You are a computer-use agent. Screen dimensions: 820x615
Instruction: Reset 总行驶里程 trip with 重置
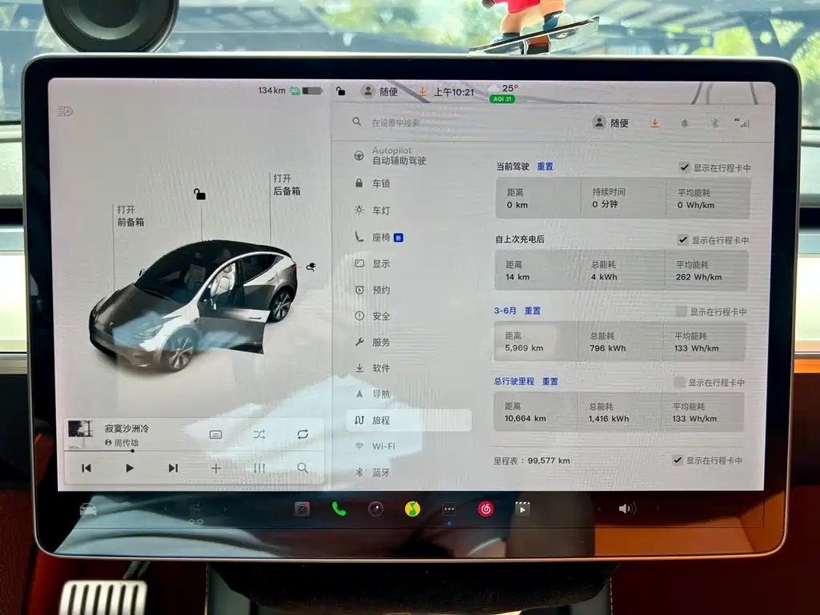[549, 381]
